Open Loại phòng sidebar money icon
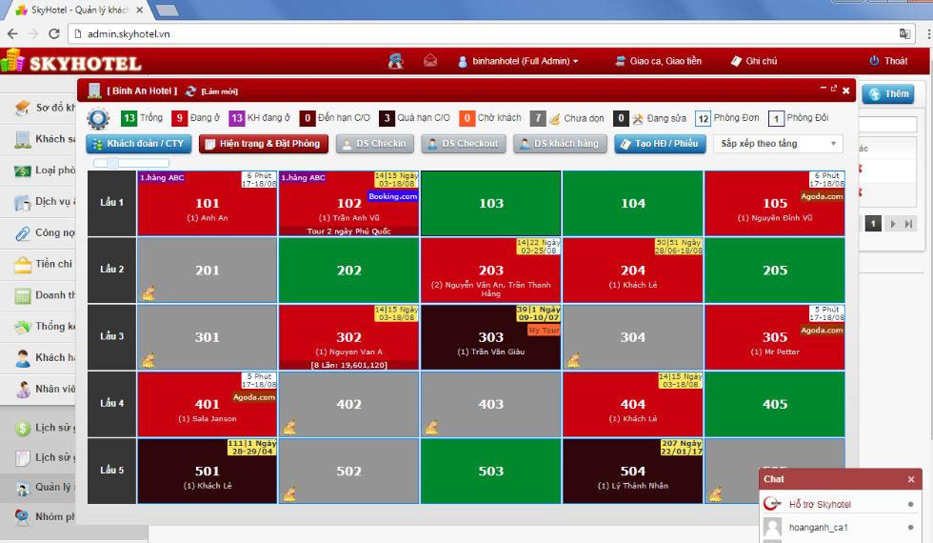933x543 pixels. coord(23,171)
